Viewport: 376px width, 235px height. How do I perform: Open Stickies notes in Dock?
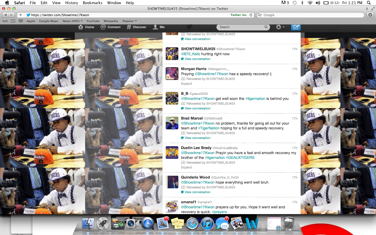pyautogui.click(x=177, y=224)
